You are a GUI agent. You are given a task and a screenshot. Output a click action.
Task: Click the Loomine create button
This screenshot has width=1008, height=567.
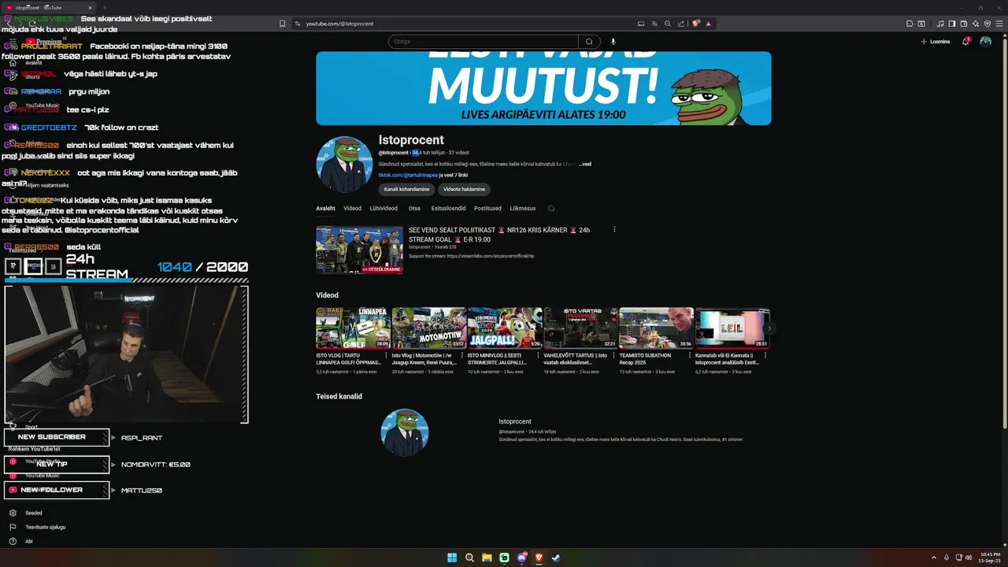coord(936,42)
